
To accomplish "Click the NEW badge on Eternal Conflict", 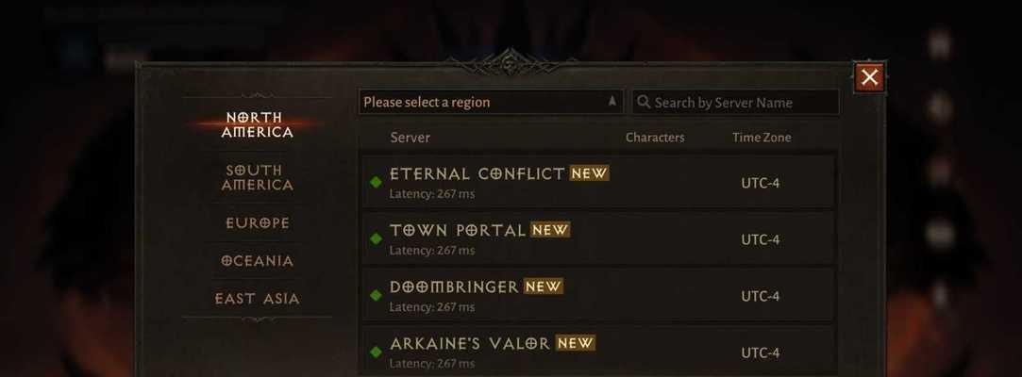I will pyautogui.click(x=589, y=173).
